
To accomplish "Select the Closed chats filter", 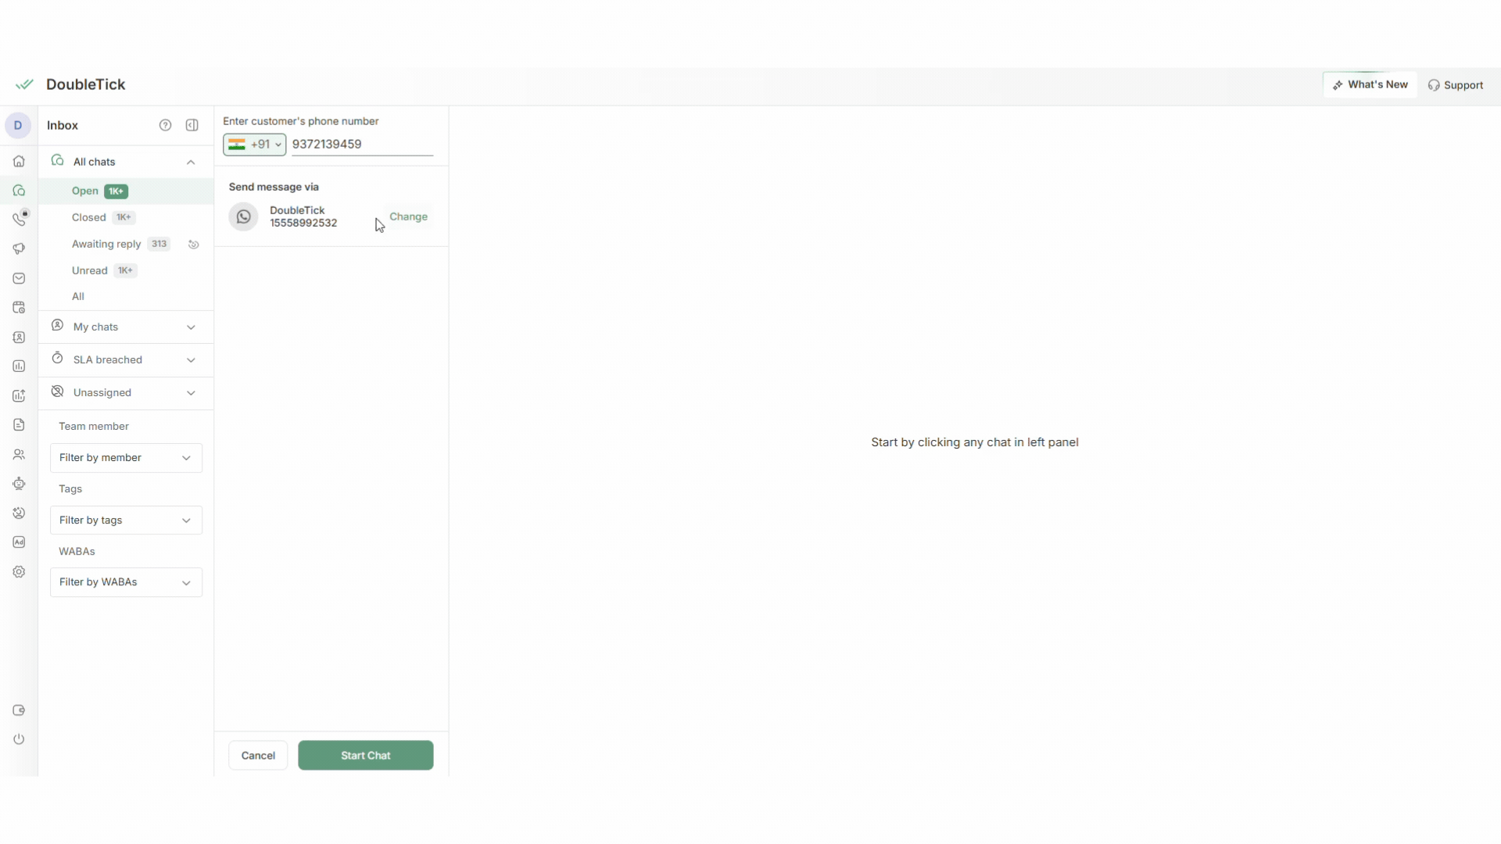I will [x=88, y=218].
